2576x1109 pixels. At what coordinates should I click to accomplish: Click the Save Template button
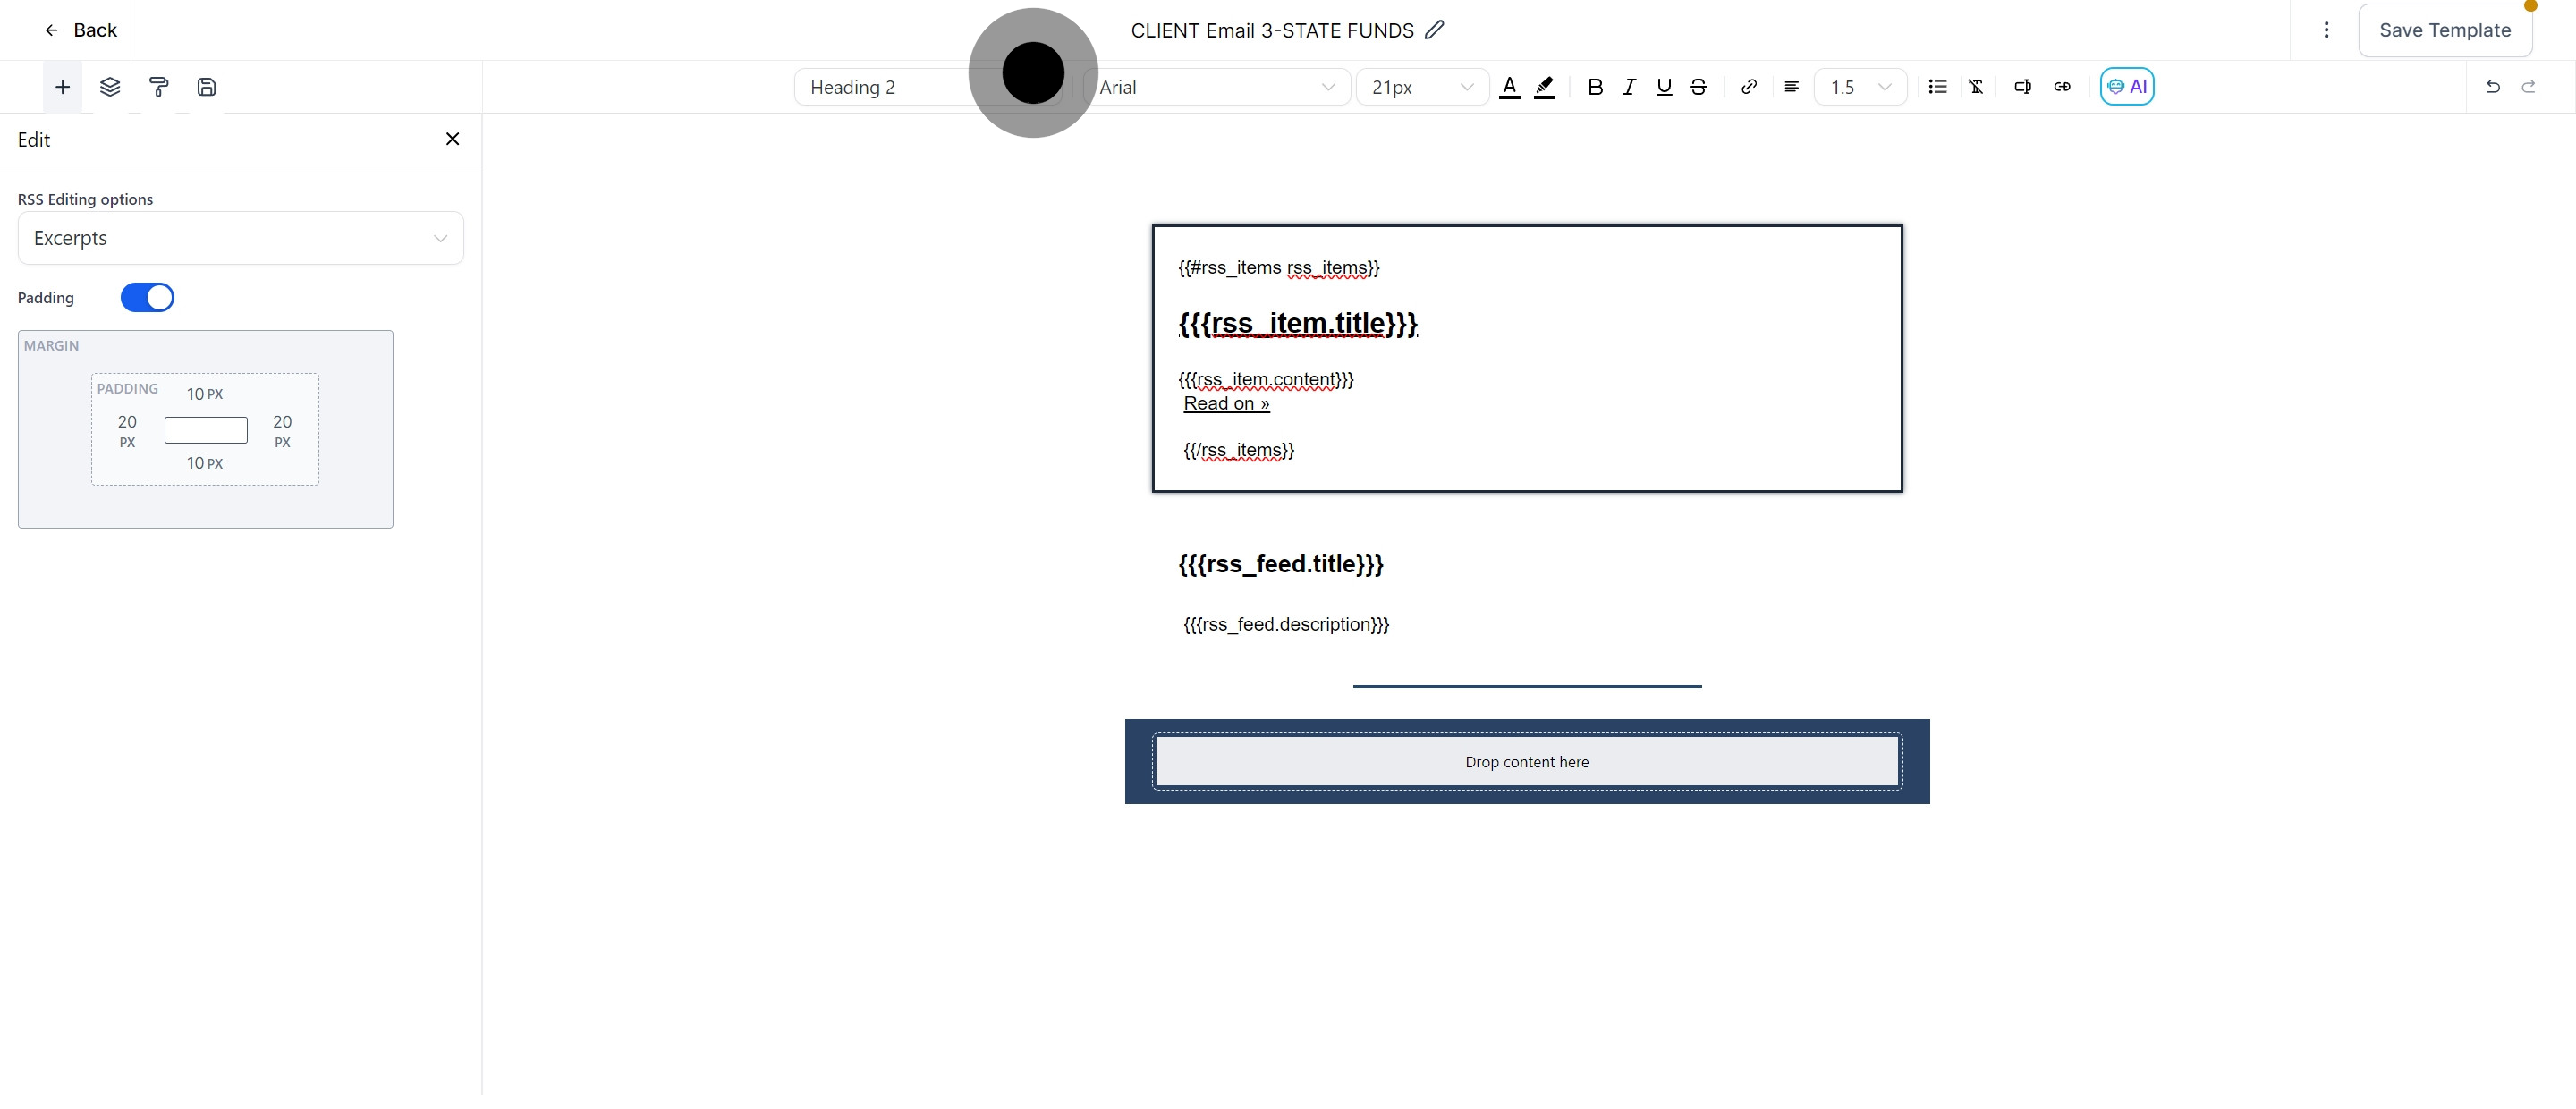(2444, 30)
